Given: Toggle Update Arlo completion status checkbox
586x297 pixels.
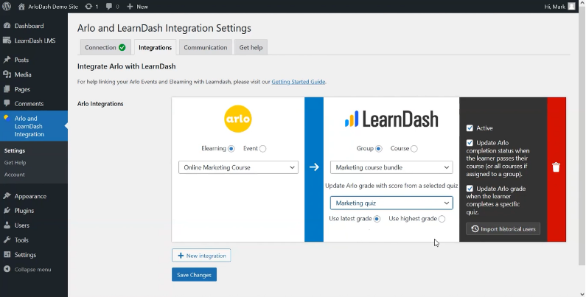Looking at the screenshot, I should pyautogui.click(x=470, y=143).
